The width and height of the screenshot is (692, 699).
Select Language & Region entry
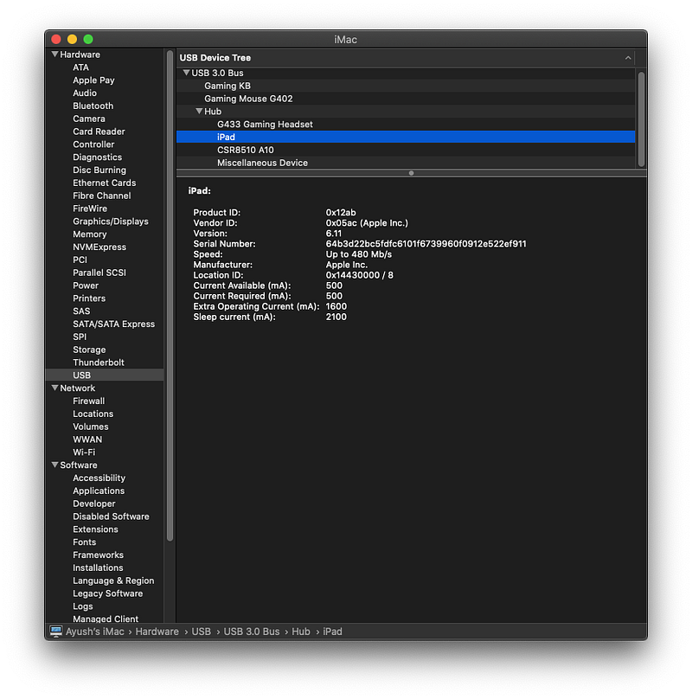(113, 580)
